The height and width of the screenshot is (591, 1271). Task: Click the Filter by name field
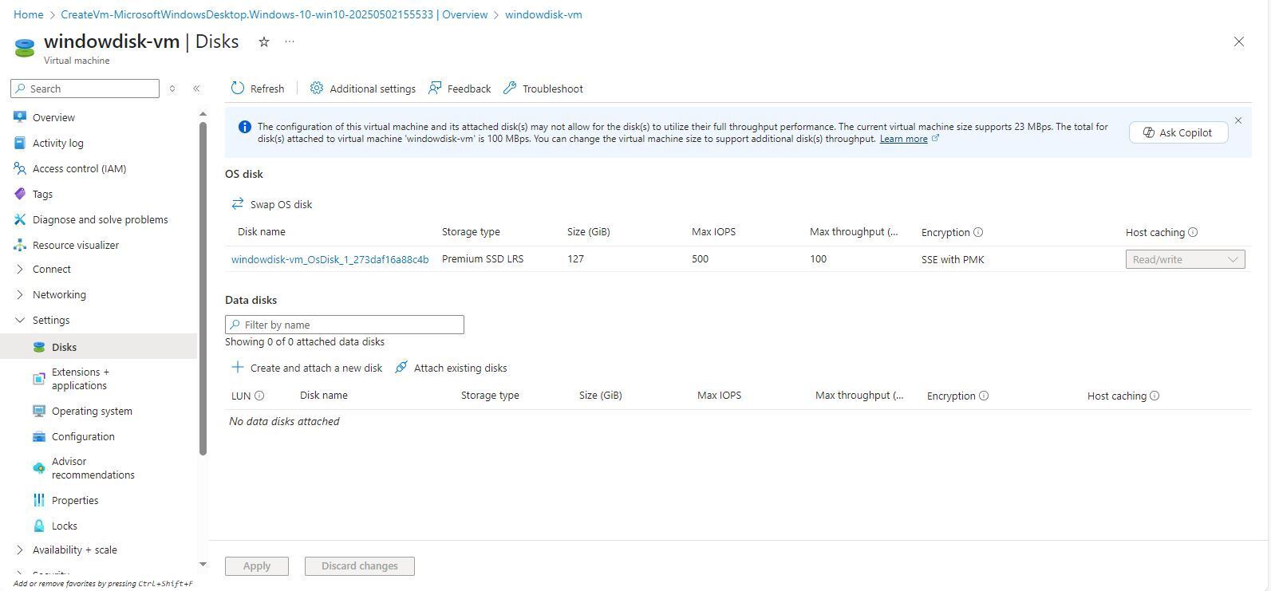345,325
